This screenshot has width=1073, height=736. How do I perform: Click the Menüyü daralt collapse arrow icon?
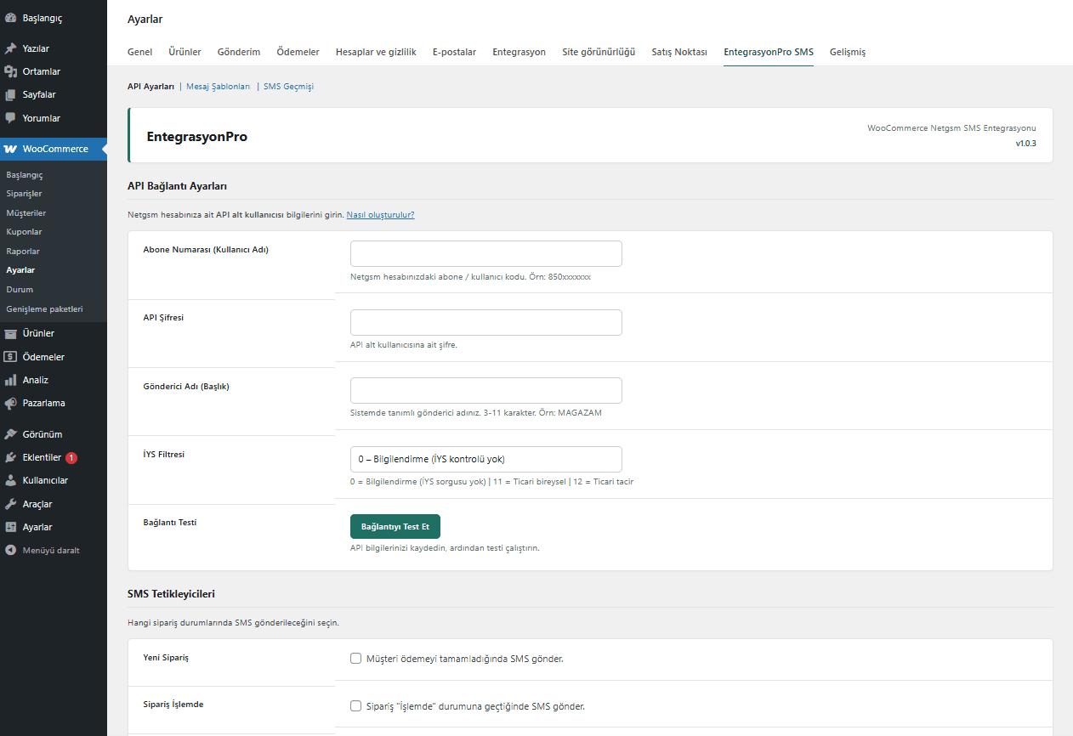tap(10, 550)
